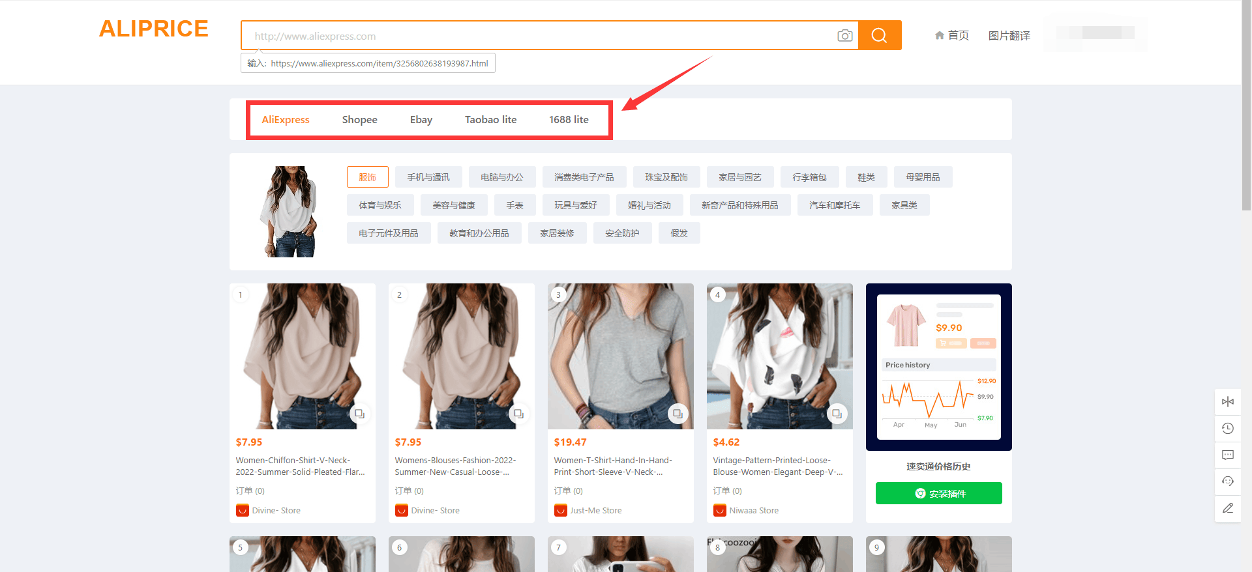
Task: Click the camera image search icon
Action: click(x=844, y=35)
